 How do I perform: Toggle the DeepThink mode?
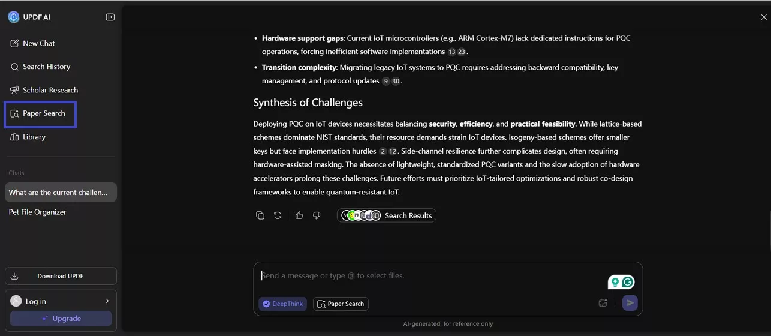pyautogui.click(x=283, y=304)
